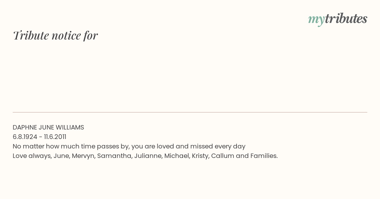The image size is (380, 199).
Task: Click the 'Tribute notice for' heading
Action: 55,35
